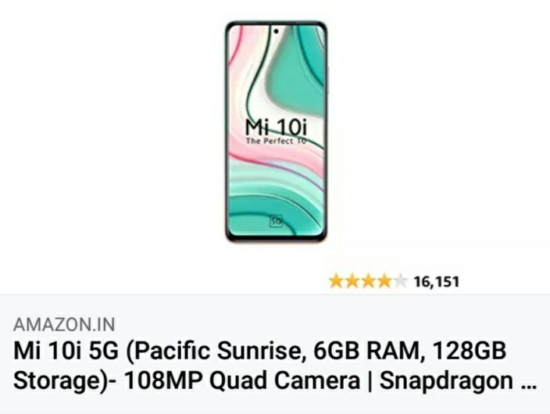
Task: Select the fifth grey rating star
Action: pyautogui.click(x=400, y=281)
